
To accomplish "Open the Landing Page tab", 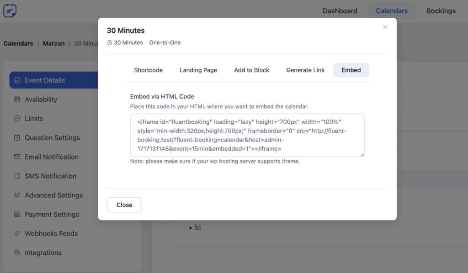I will (x=198, y=70).
